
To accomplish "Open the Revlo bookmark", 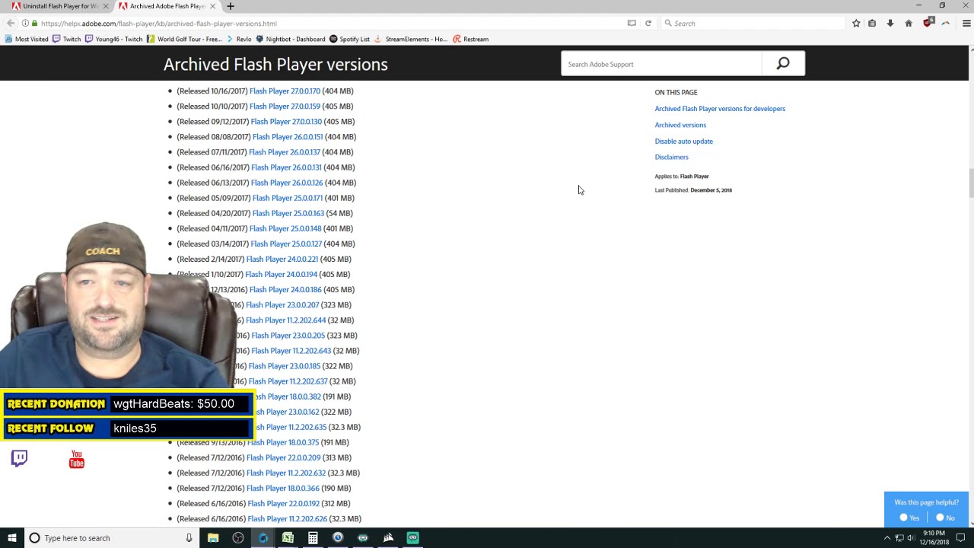I will 239,39.
